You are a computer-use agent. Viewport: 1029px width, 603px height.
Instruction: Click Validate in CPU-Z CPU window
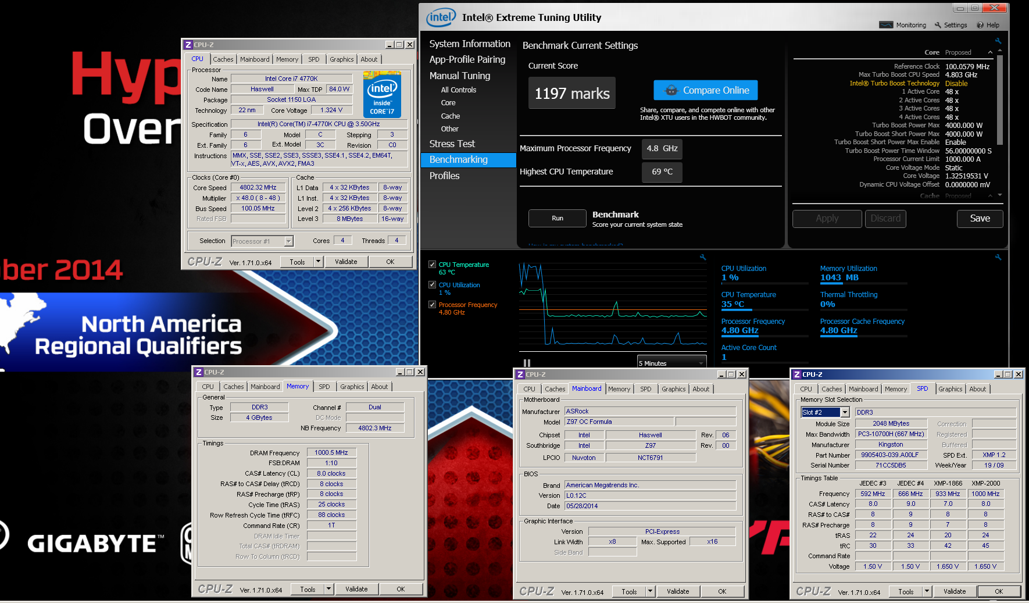point(346,262)
